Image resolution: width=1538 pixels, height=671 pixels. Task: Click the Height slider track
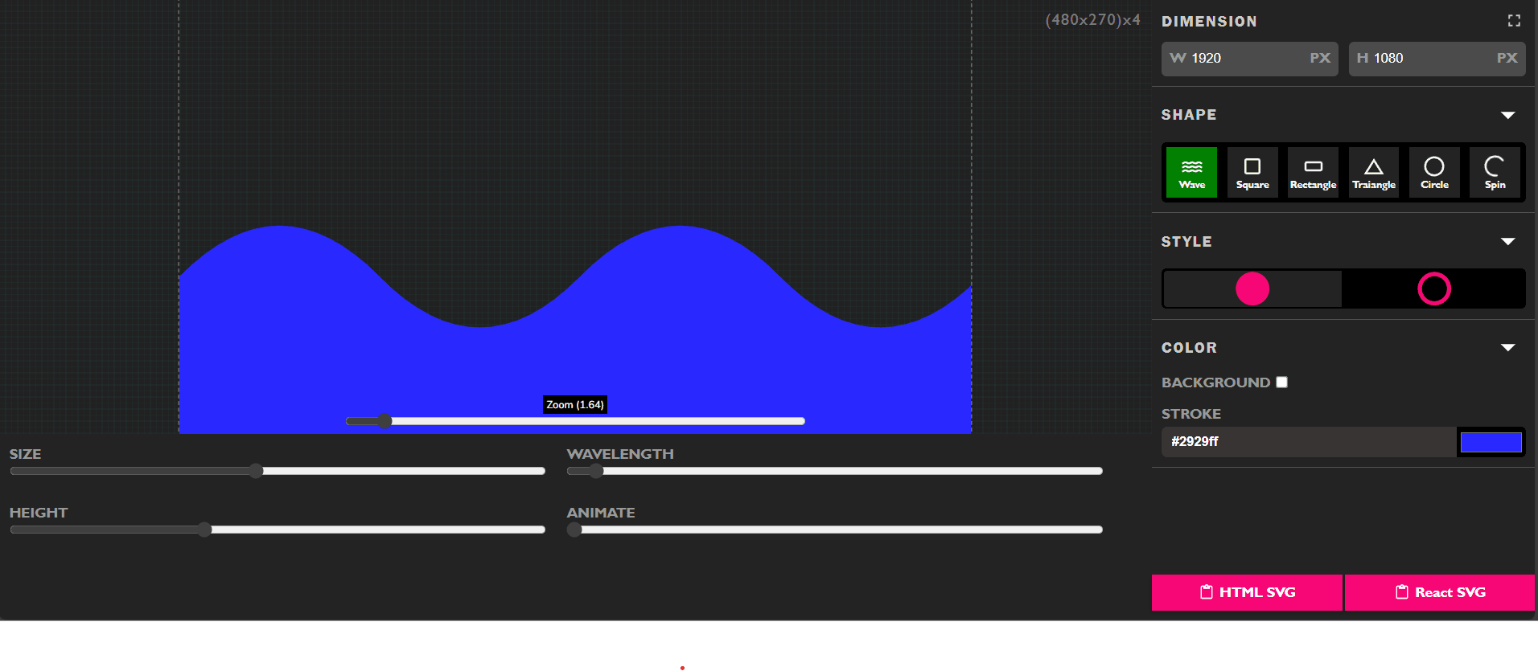(x=278, y=530)
